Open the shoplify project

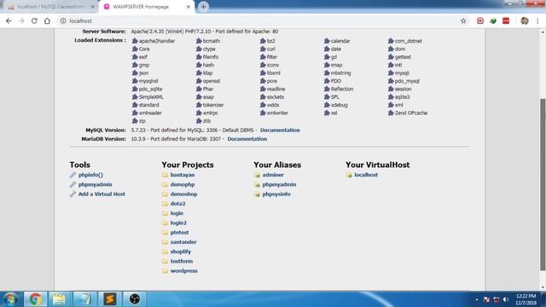(181, 252)
